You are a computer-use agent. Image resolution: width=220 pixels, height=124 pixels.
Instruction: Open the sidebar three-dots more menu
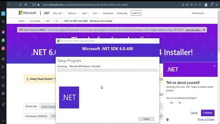3,121
